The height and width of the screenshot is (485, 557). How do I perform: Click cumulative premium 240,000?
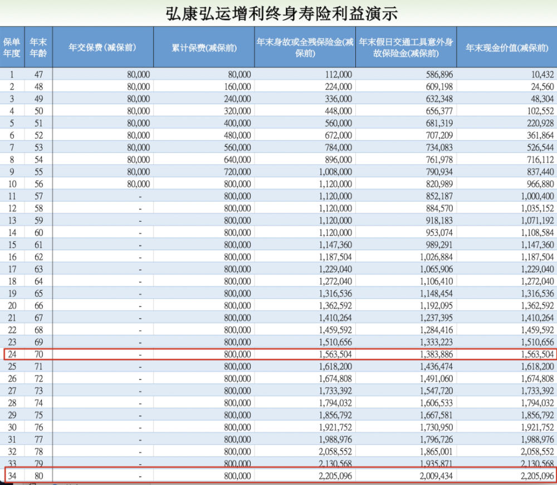[237, 99]
